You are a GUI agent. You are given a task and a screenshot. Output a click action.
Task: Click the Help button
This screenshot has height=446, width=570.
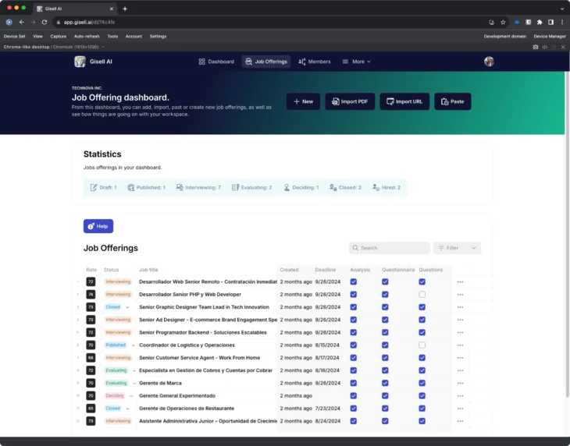coord(98,226)
